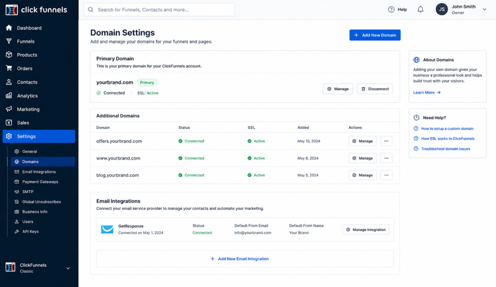The width and height of the screenshot is (496, 287).
Task: Click the Marketing megaphone icon
Action: (9, 109)
